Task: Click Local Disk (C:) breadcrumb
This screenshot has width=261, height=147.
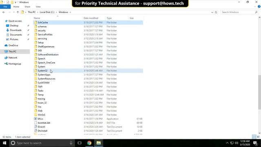Action: click(x=47, y=12)
